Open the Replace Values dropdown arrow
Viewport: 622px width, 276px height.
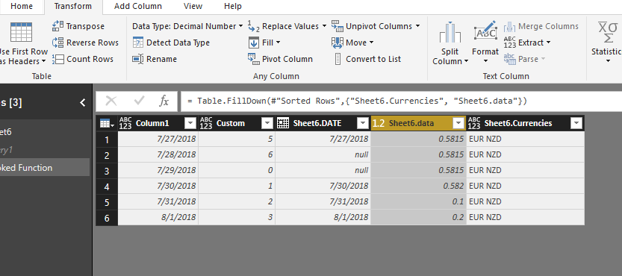pos(324,26)
